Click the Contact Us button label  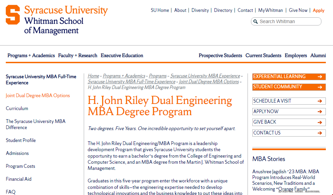(267, 133)
